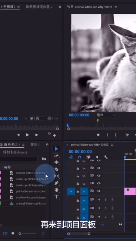The width and height of the screenshot is (136, 241).
Task: Adjust the project panel thumbnail zoom slider
Action: [20, 234]
